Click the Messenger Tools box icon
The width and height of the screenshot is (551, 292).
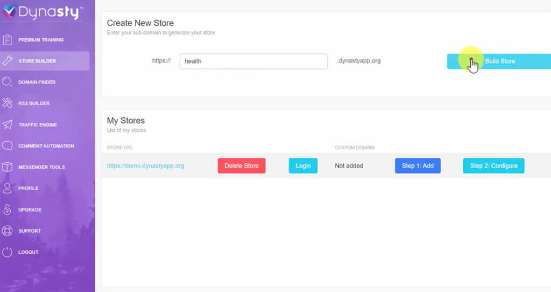point(7,167)
